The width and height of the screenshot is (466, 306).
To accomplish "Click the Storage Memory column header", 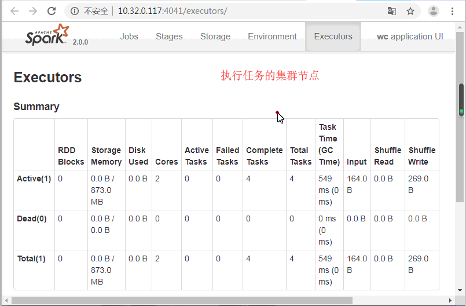I will coord(106,156).
